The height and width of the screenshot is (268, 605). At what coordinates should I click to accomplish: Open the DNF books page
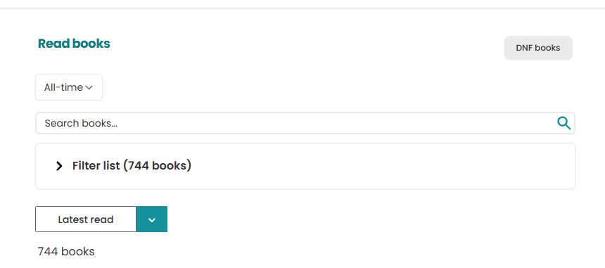click(x=538, y=48)
